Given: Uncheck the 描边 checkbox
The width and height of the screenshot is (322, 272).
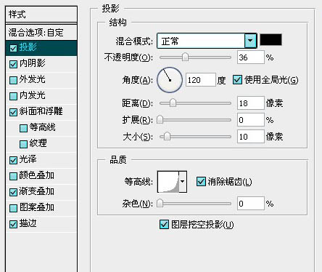Looking at the screenshot, I should pyautogui.click(x=13, y=224).
